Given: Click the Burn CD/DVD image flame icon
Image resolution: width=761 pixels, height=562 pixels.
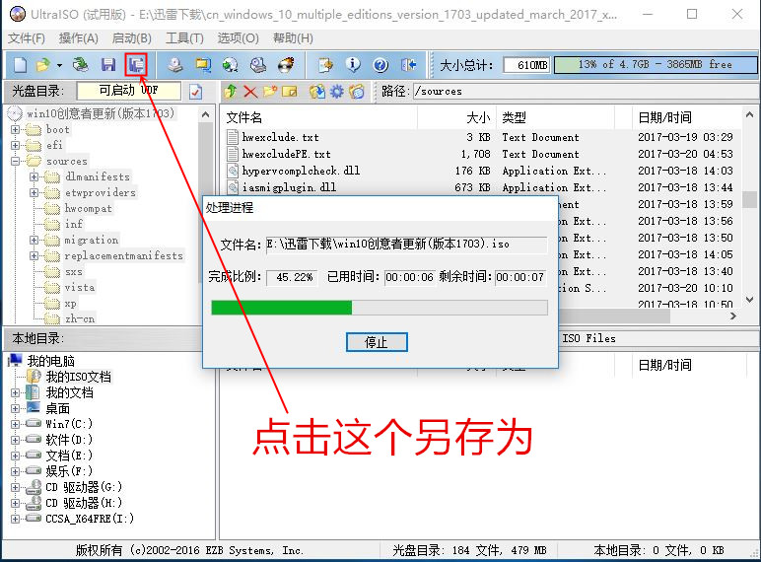Looking at the screenshot, I should (x=286, y=64).
